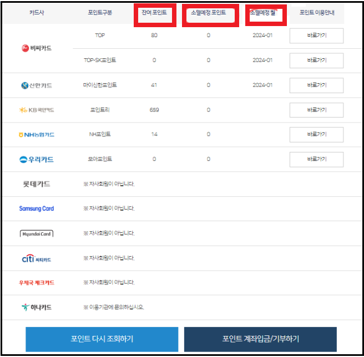Click the remaining points value 41
Viewport: 364px width, 357px height.
tap(154, 85)
